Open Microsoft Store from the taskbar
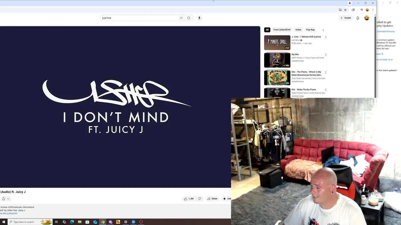 87,222
